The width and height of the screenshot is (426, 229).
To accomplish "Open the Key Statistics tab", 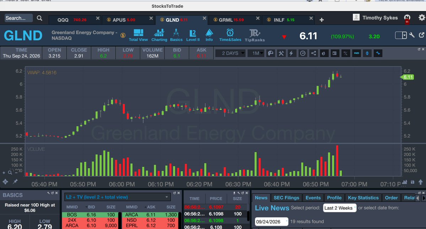I will point(363,198).
